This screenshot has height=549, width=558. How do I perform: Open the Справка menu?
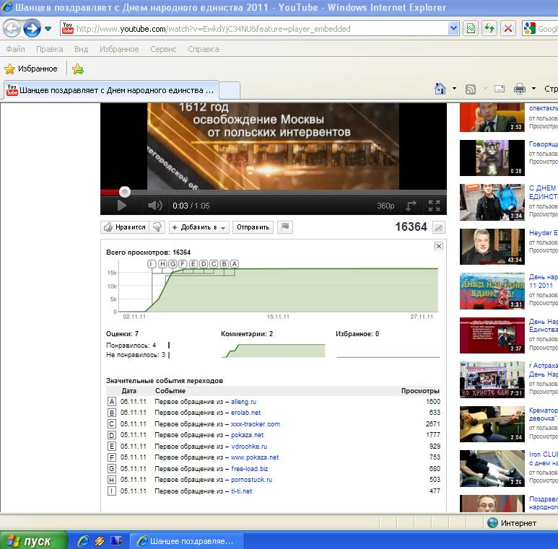pyautogui.click(x=203, y=49)
